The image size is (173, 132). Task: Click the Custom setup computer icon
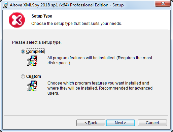pos(32,86)
